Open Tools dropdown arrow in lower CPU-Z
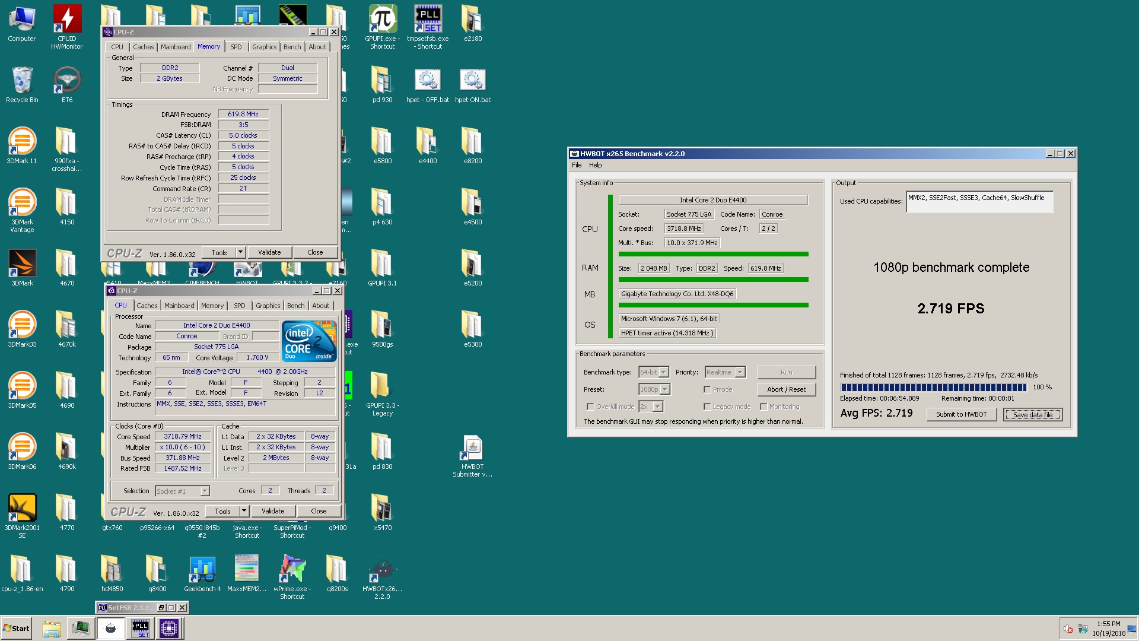Screen dimensions: 1139x641 244,511
